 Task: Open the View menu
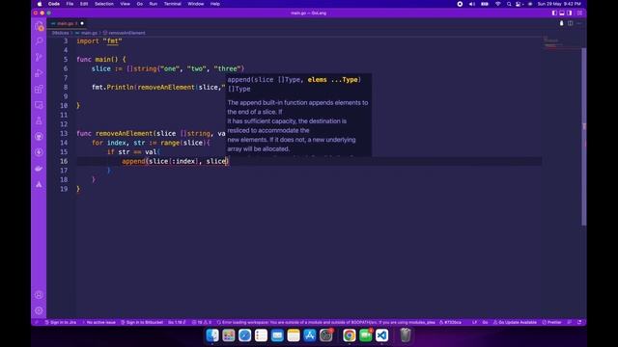[125, 4]
